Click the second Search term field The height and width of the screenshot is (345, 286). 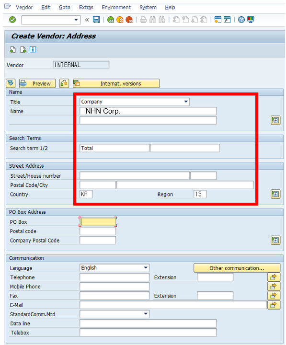click(x=185, y=148)
